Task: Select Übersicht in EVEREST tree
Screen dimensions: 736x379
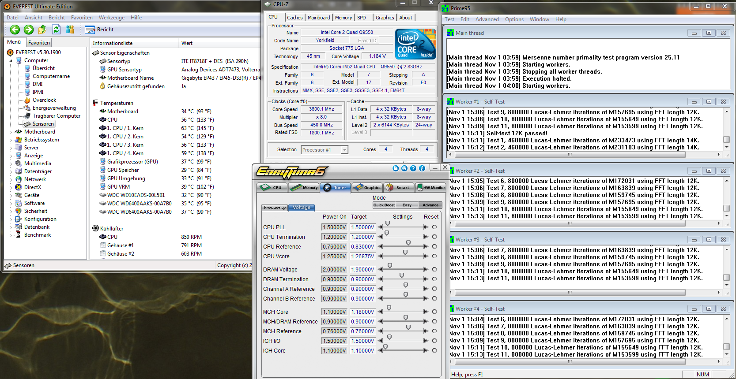Action: pos(43,68)
